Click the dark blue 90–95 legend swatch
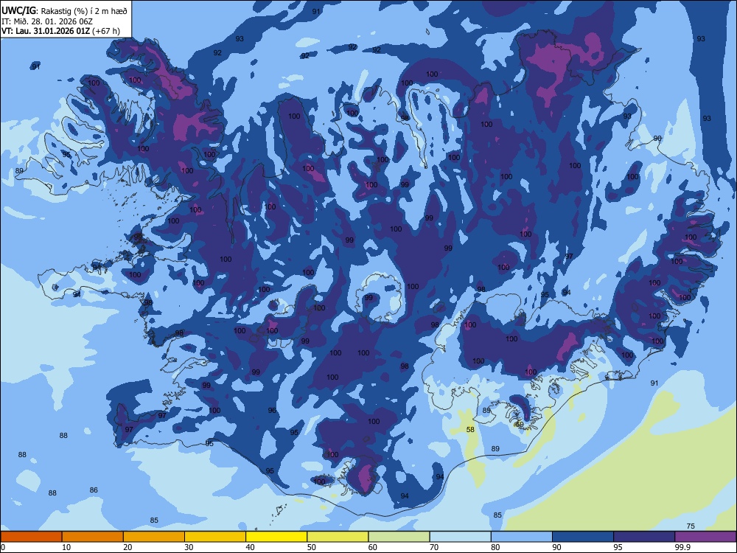Viewport: 737px width, 553px height. (x=583, y=537)
